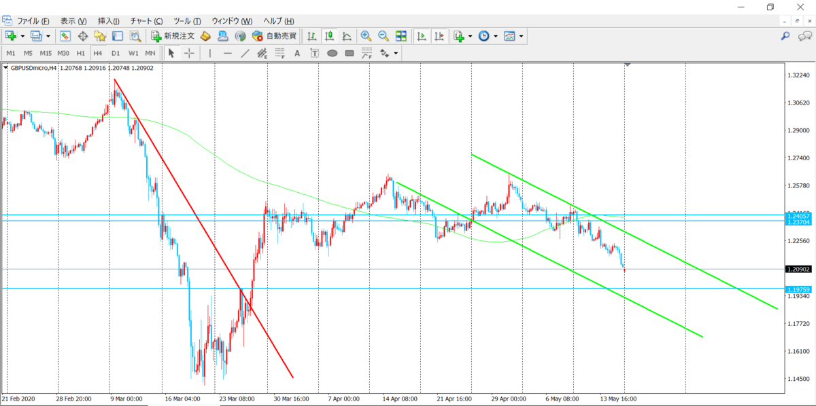Expand the profiles dropdown arrow
Screen dimensions: 816x406
coord(48,36)
